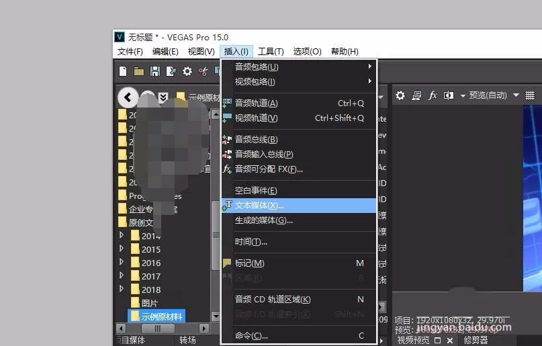
Task: Switch to the 转场 tab
Action: point(187,340)
